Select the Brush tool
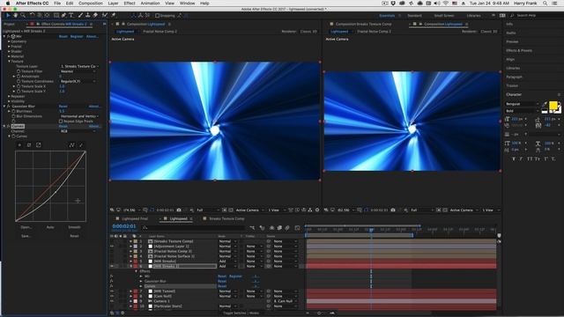 coord(80,16)
